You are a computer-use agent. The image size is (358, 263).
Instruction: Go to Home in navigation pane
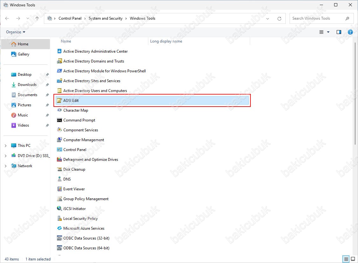pos(25,44)
